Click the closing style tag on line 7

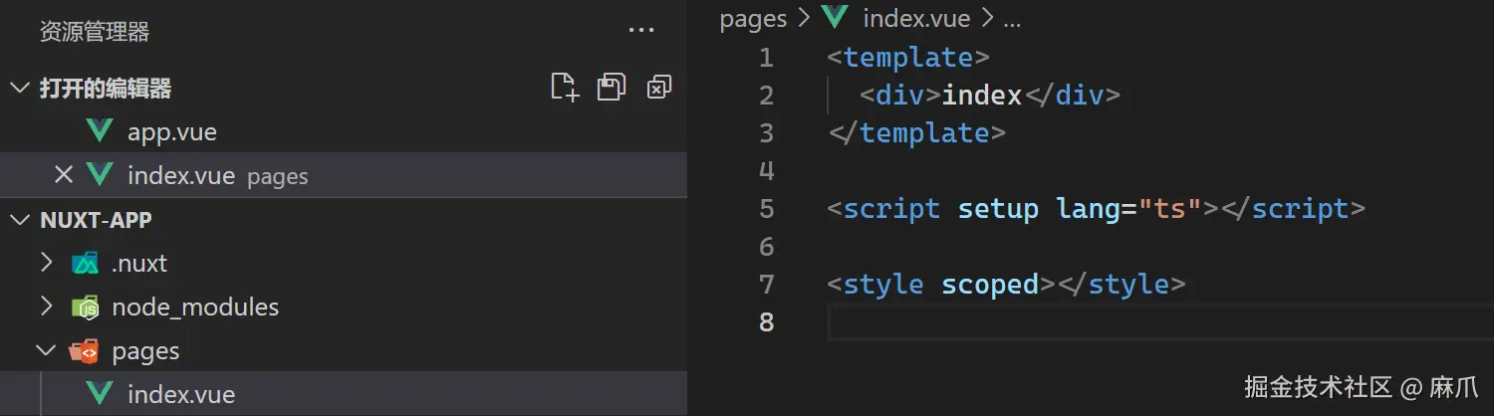(x=1120, y=285)
